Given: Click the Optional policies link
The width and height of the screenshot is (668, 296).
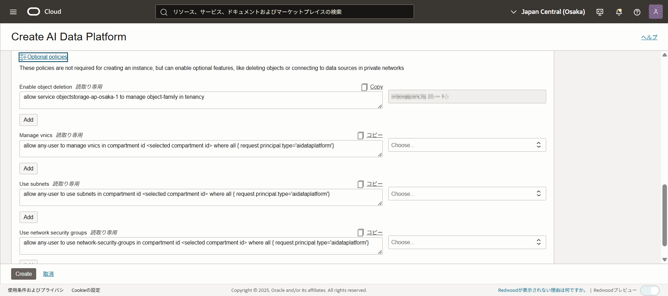Looking at the screenshot, I should tap(47, 57).
